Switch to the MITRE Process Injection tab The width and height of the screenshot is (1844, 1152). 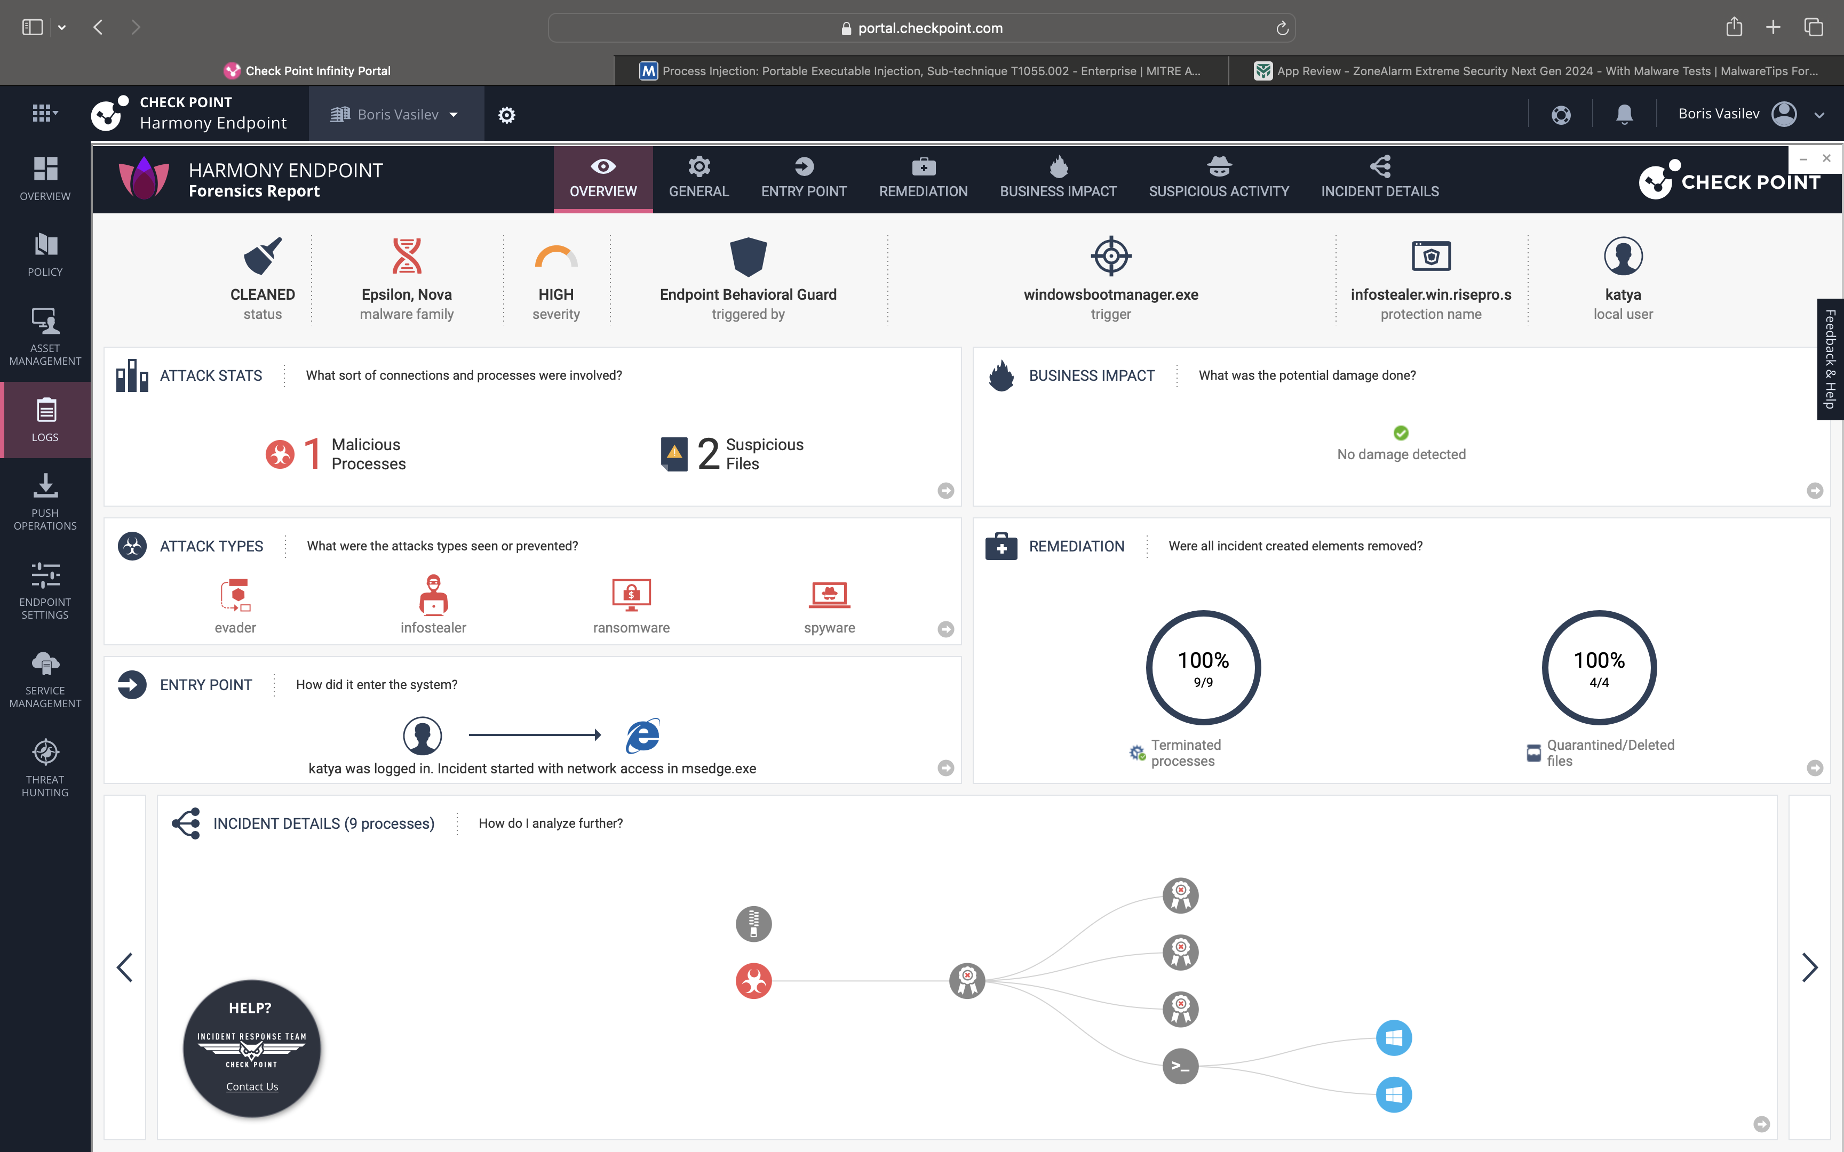tap(921, 71)
